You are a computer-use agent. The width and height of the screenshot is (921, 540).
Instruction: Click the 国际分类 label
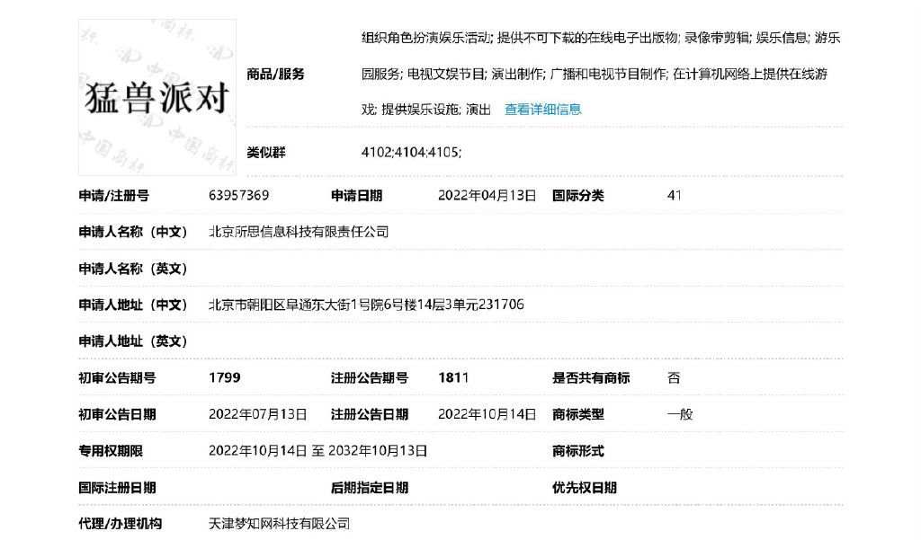(578, 196)
